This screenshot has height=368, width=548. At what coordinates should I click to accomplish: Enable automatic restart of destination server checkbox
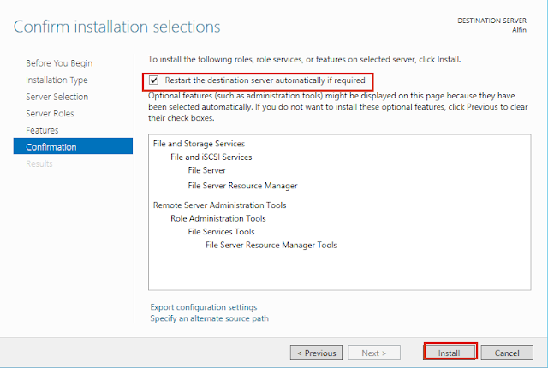(154, 80)
